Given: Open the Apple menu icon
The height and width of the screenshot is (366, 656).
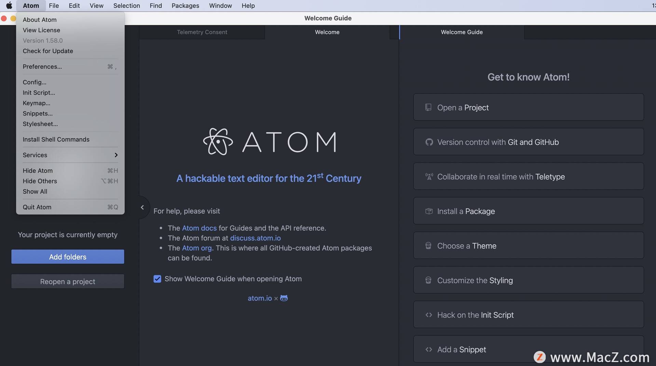Looking at the screenshot, I should [x=9, y=5].
